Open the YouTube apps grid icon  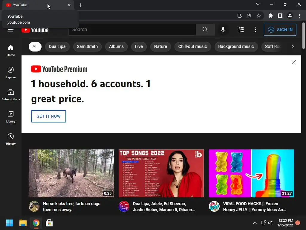241,30
